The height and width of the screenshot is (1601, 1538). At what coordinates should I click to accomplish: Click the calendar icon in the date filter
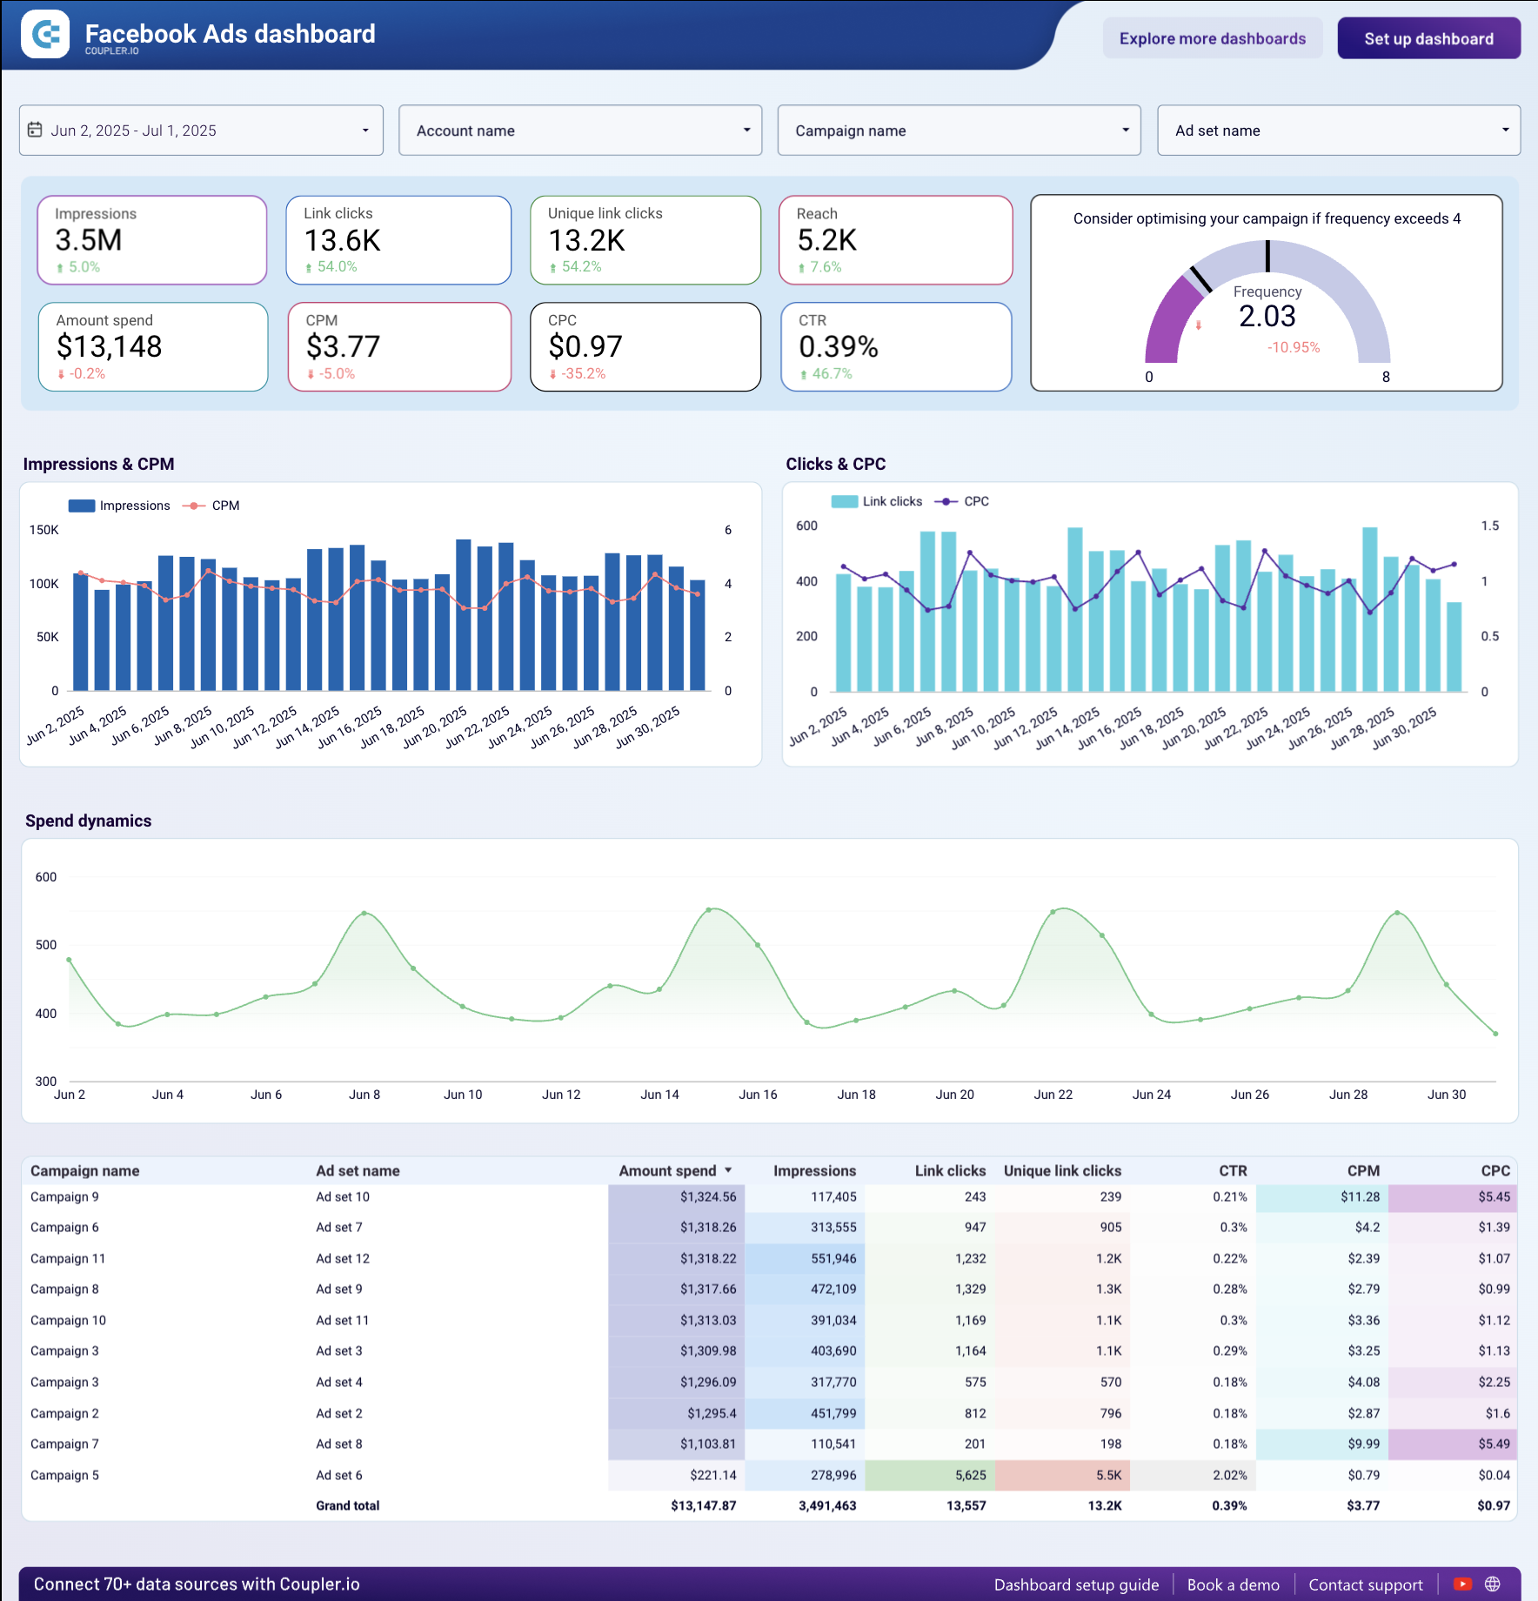pos(36,130)
